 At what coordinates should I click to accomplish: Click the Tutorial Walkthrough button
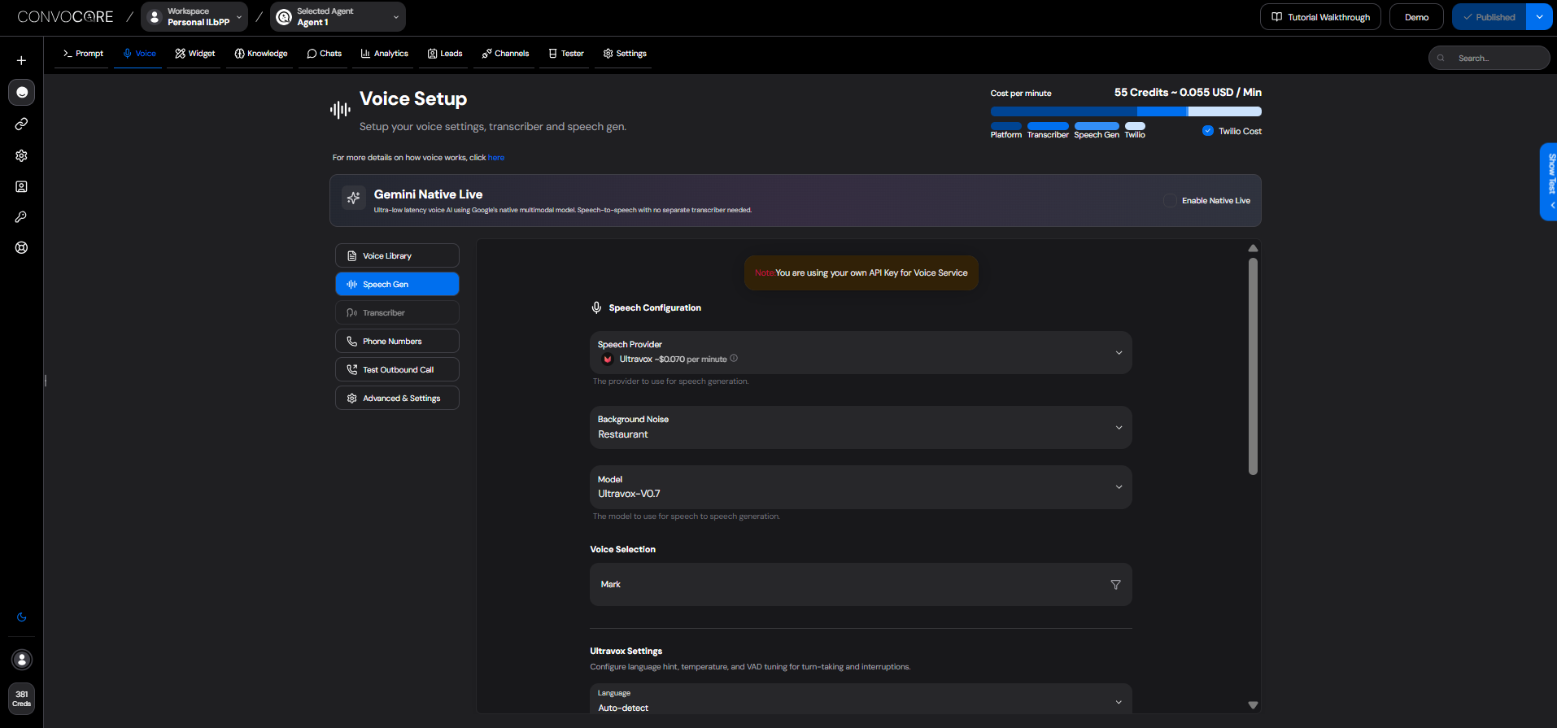coord(1320,17)
